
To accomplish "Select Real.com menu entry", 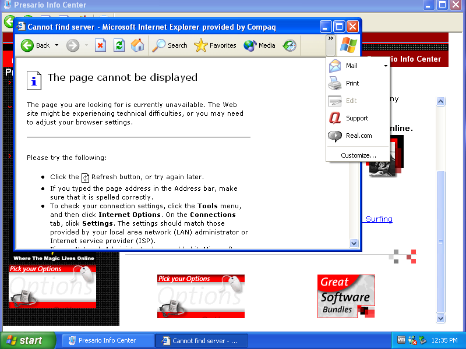I will coord(358,136).
